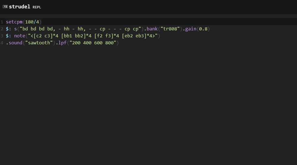The image size is (297, 165).
Task: Click the note function on line 3
Action: [20, 36]
